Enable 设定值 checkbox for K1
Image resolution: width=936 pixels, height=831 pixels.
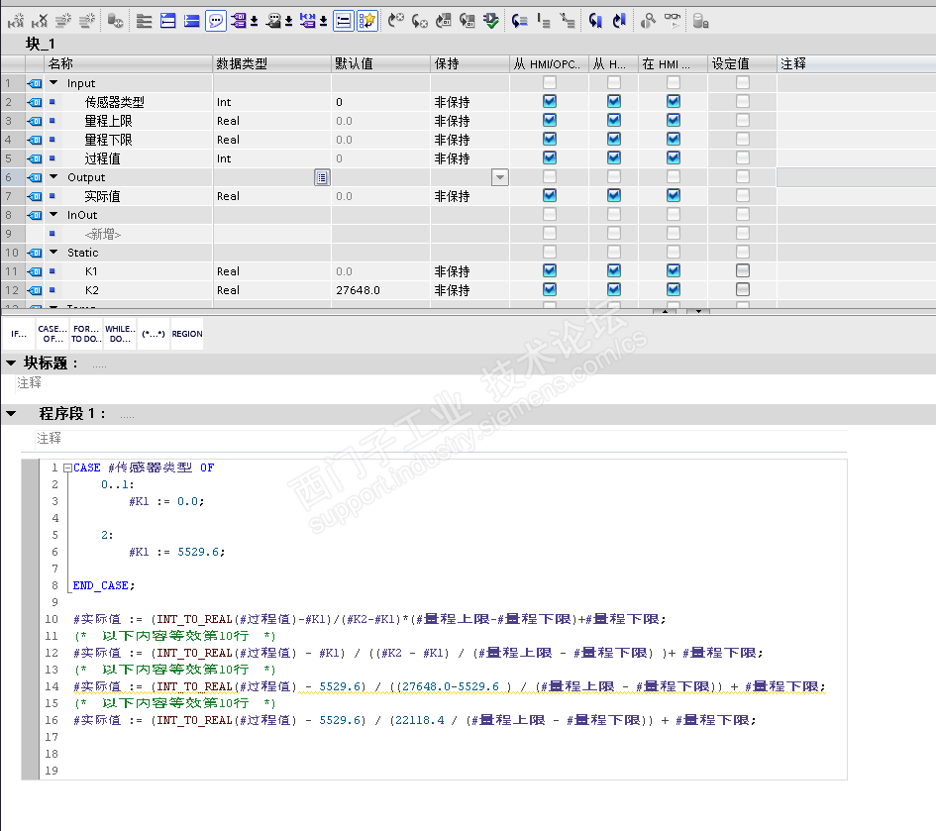(743, 270)
